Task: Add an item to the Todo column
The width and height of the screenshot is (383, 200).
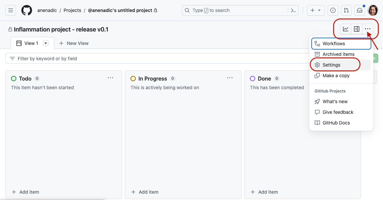Action: [x=25, y=192]
